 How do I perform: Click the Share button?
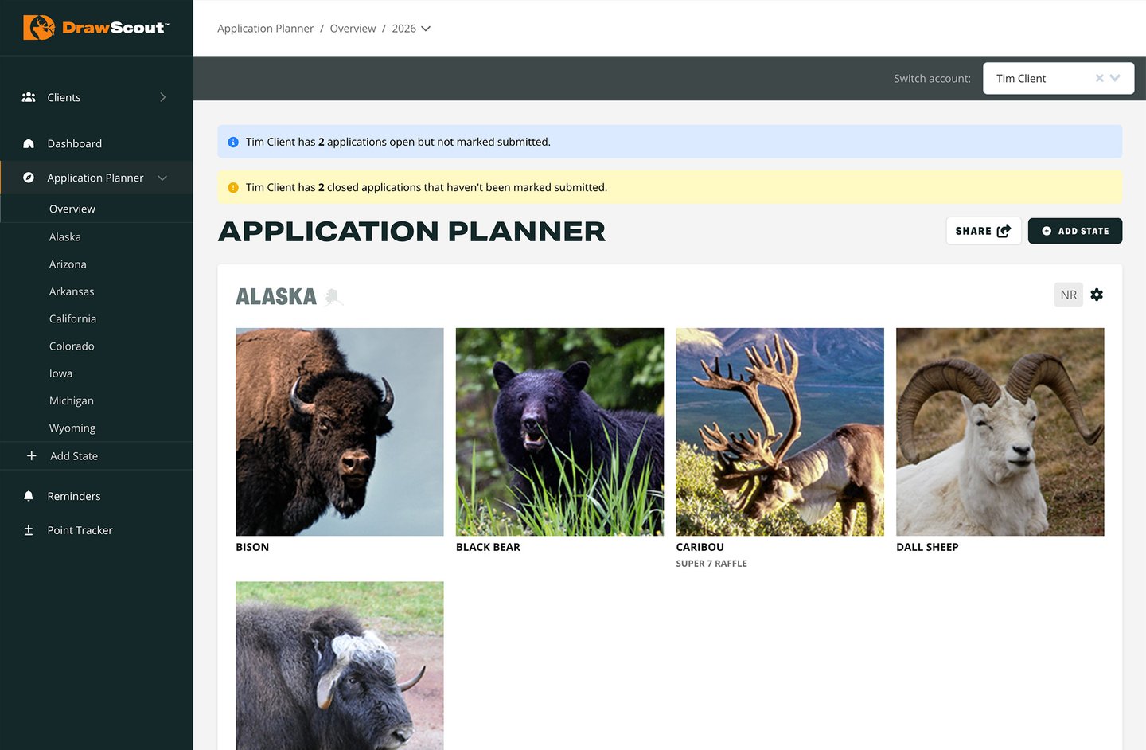(983, 231)
